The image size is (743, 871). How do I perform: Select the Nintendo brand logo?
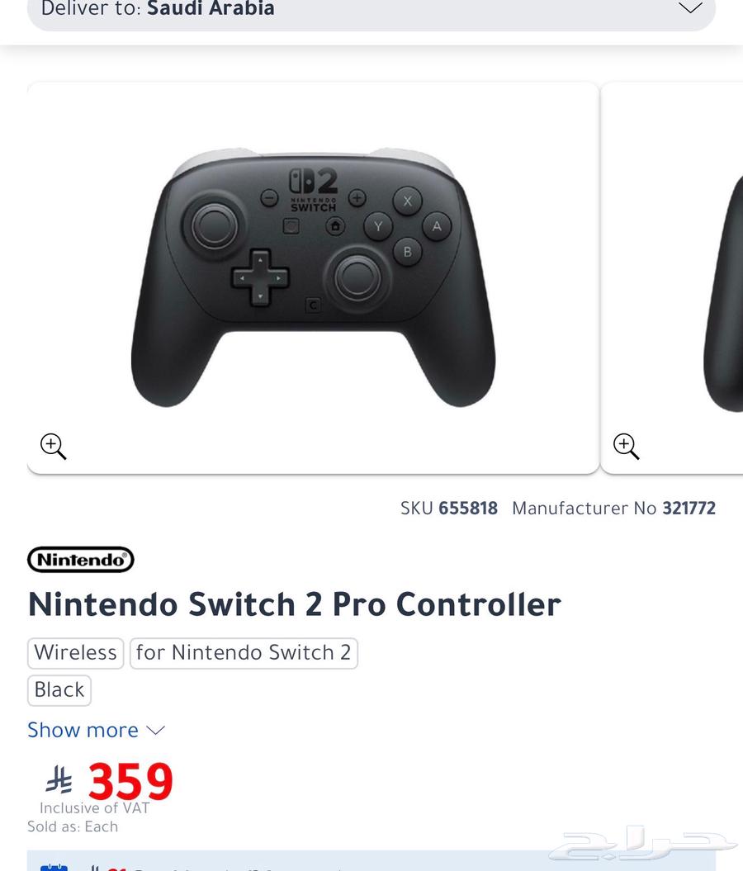(80, 559)
